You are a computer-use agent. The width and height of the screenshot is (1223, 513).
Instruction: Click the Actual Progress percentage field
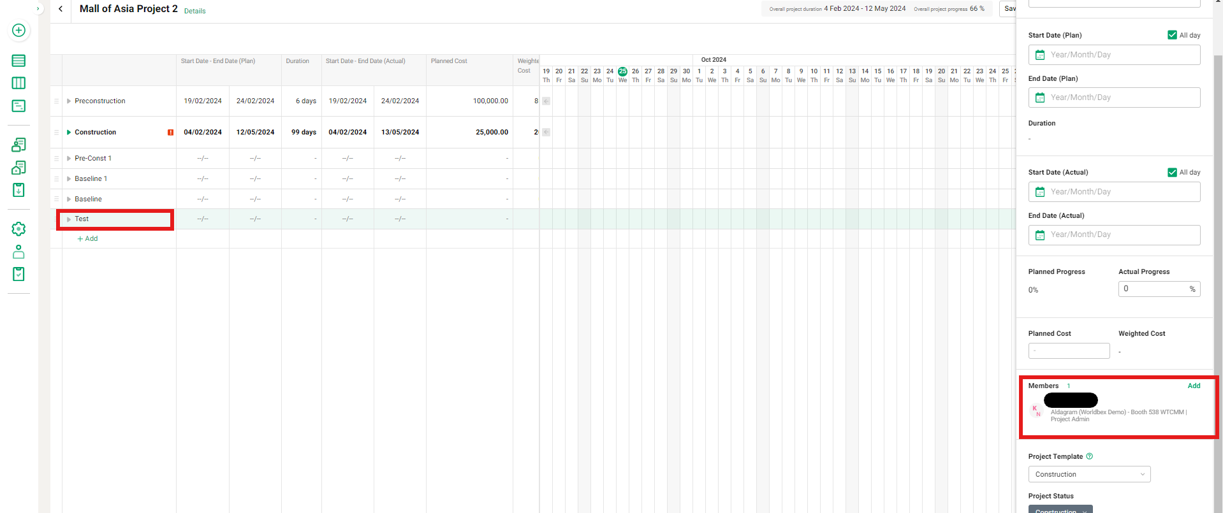click(1153, 289)
